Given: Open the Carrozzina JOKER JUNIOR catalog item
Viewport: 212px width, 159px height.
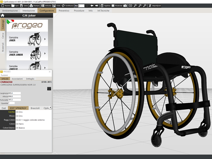Looking at the screenshot, I should pos(27,53).
